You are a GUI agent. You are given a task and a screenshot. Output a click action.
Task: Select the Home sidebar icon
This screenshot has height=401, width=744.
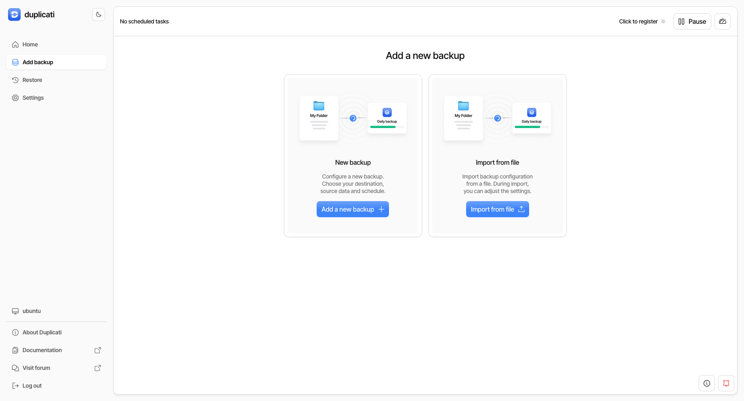click(x=15, y=44)
